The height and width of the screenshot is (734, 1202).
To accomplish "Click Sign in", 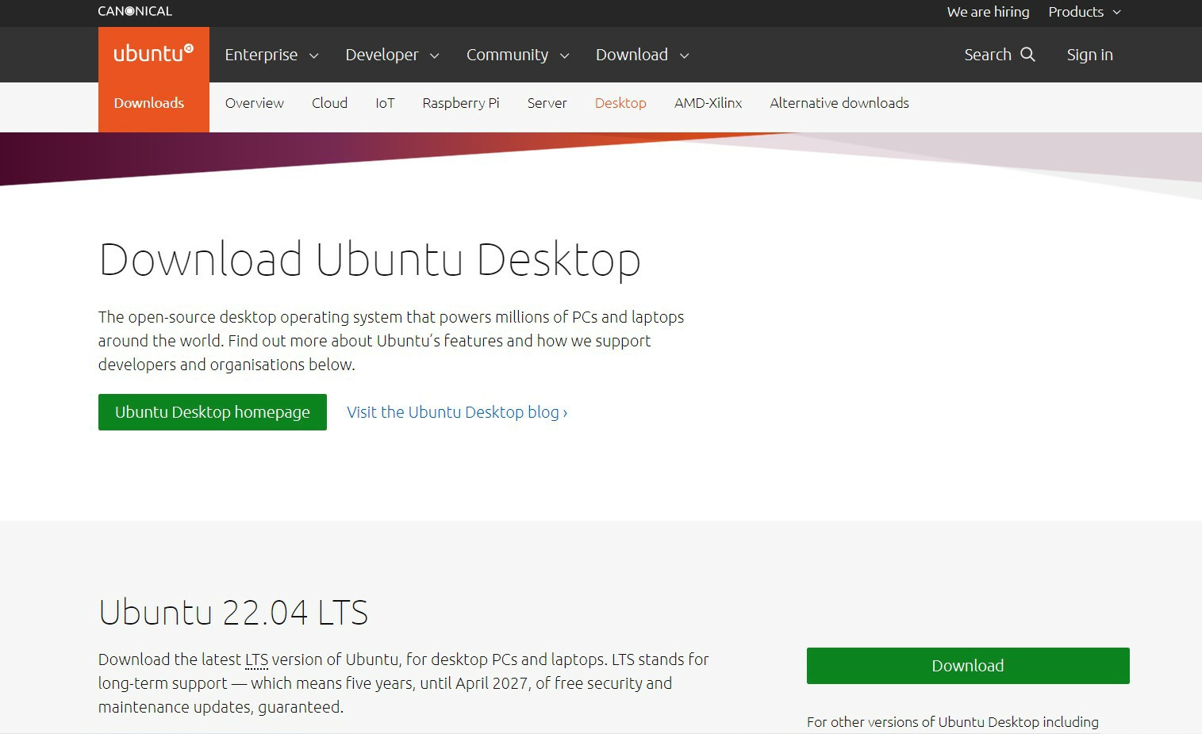I will click(x=1089, y=55).
